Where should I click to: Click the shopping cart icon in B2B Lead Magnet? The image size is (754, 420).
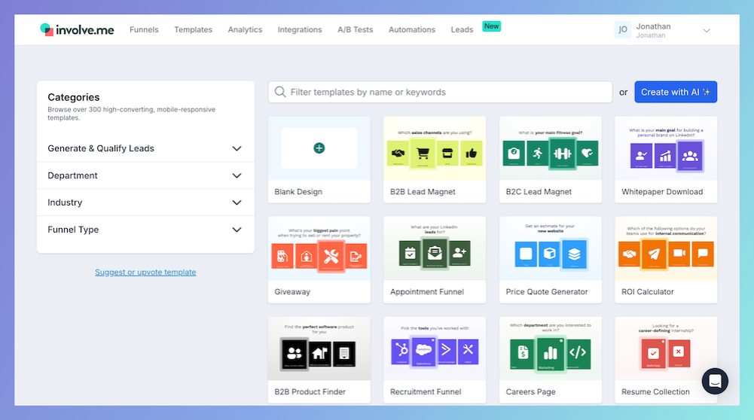coord(423,153)
